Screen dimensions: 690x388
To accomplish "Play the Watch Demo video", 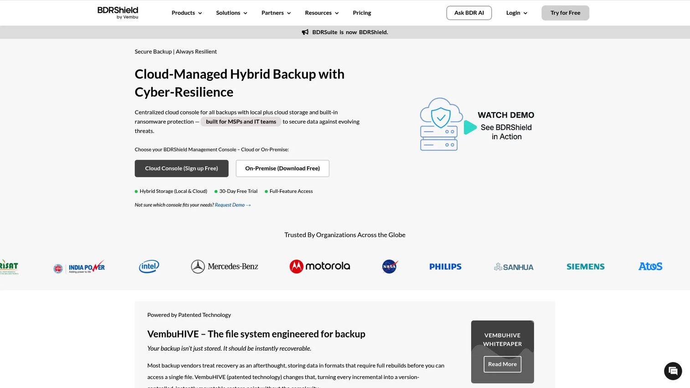I will coord(470,127).
